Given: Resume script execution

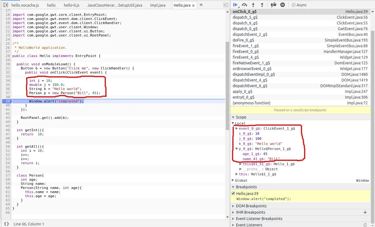Looking at the screenshot, I should click(x=235, y=5).
